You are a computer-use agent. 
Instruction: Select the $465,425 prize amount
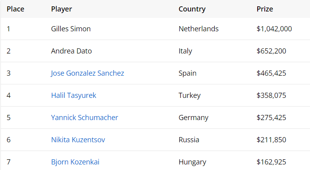tap(271, 73)
